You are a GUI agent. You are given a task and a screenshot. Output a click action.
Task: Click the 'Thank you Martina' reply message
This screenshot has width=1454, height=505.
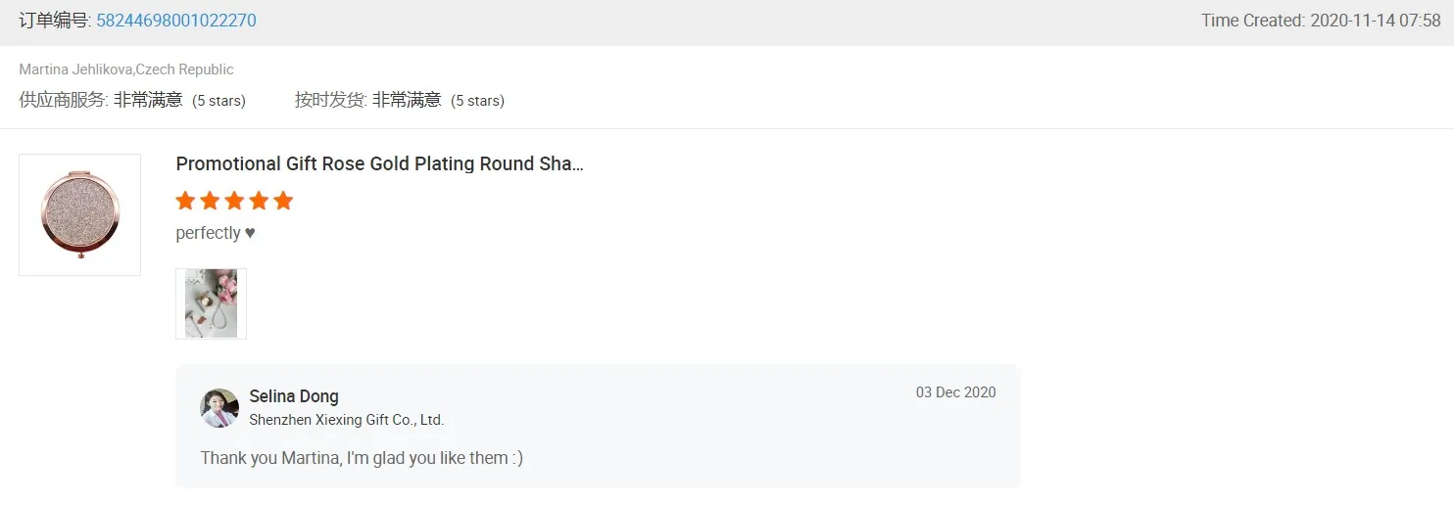point(362,458)
